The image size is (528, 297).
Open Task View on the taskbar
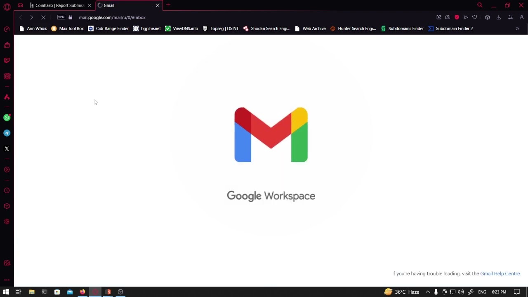pos(19,292)
